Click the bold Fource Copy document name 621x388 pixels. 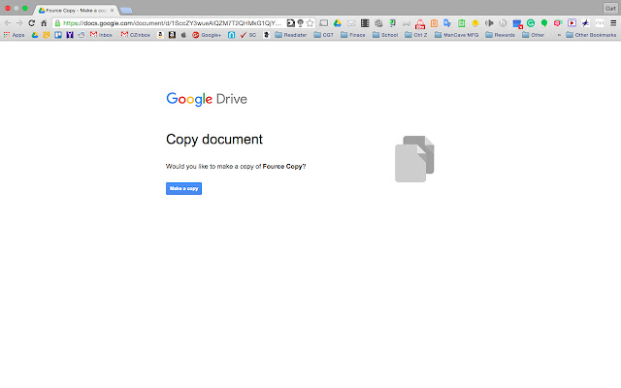point(282,166)
